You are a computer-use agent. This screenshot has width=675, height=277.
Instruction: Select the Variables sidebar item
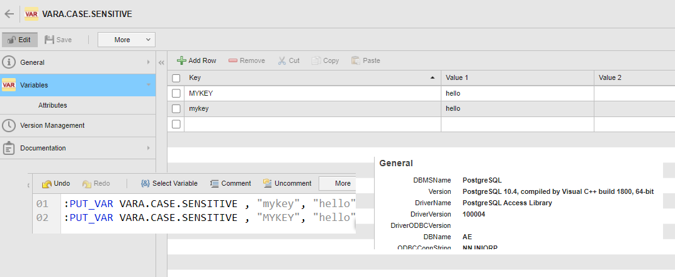pyautogui.click(x=77, y=85)
